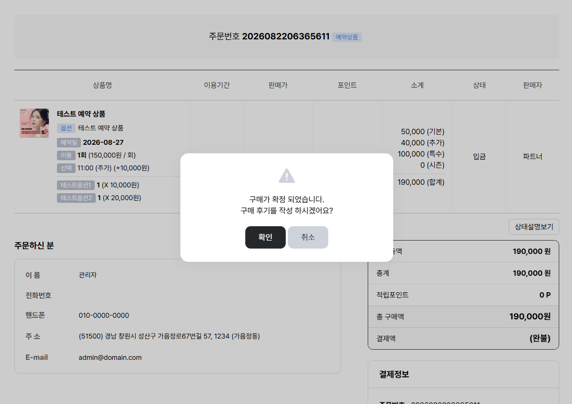Click the 소계 column header
This screenshot has width=572, height=404.
(417, 85)
